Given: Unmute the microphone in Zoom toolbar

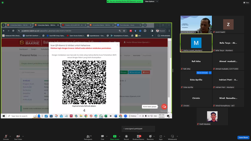Looking at the screenshot, I should [x=6, y=137].
